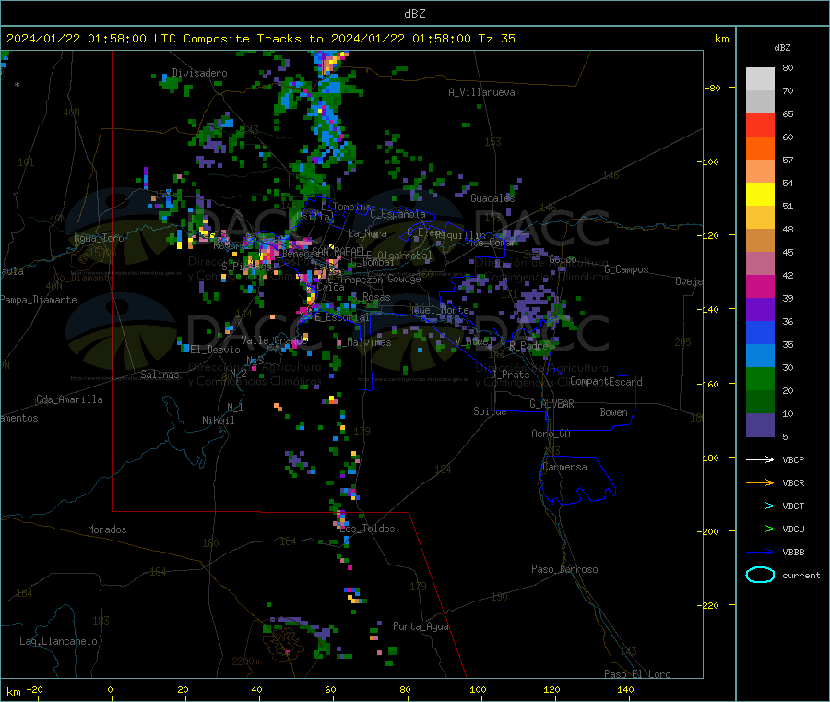This screenshot has height=702, width=830.
Task: Click the blue VBBB arrow legend icon
Action: coord(760,552)
